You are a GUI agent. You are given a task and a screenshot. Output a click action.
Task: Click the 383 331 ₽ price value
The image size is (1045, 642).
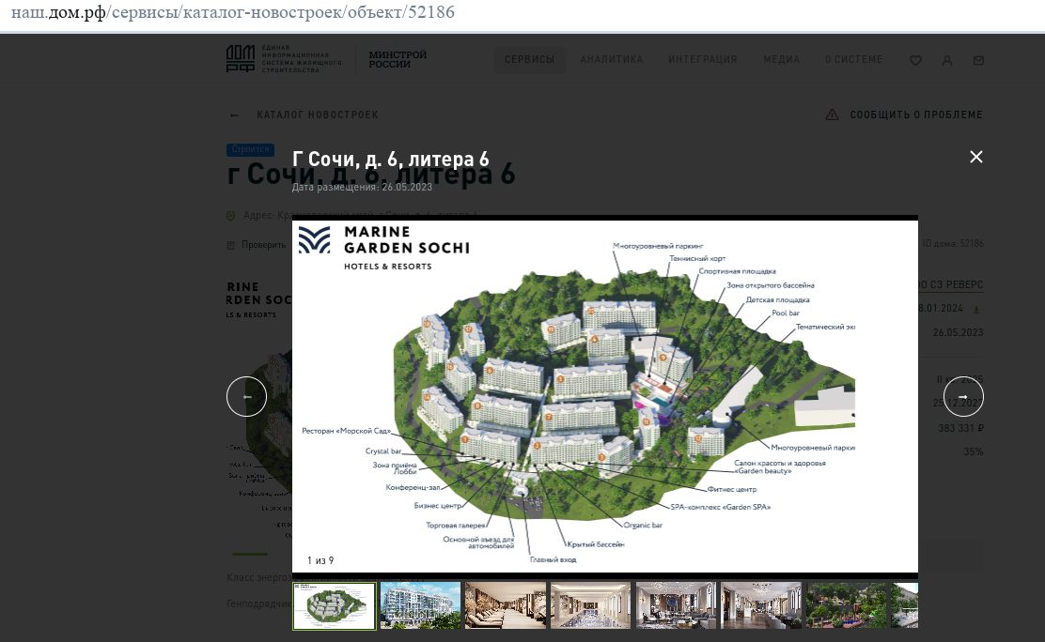pos(960,428)
